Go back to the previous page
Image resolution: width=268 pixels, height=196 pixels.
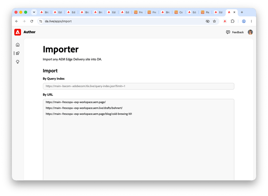pos(16,21)
